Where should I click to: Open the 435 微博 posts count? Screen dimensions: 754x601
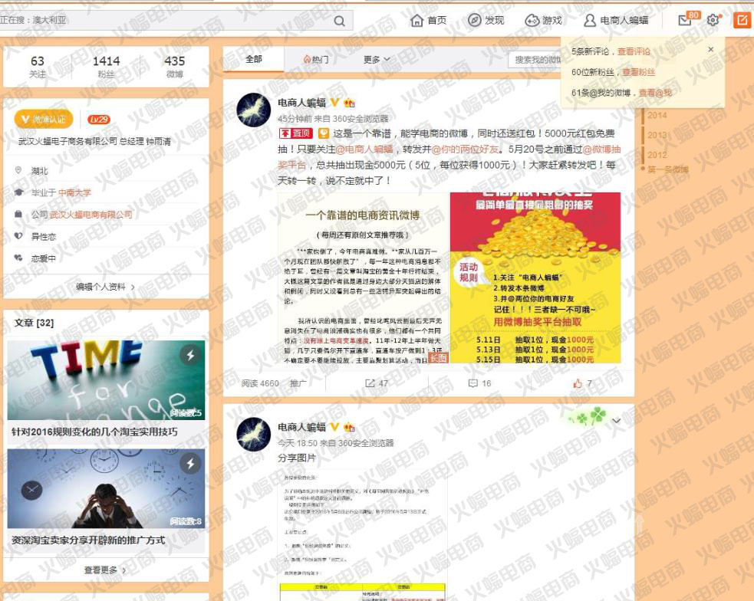pyautogui.click(x=175, y=66)
